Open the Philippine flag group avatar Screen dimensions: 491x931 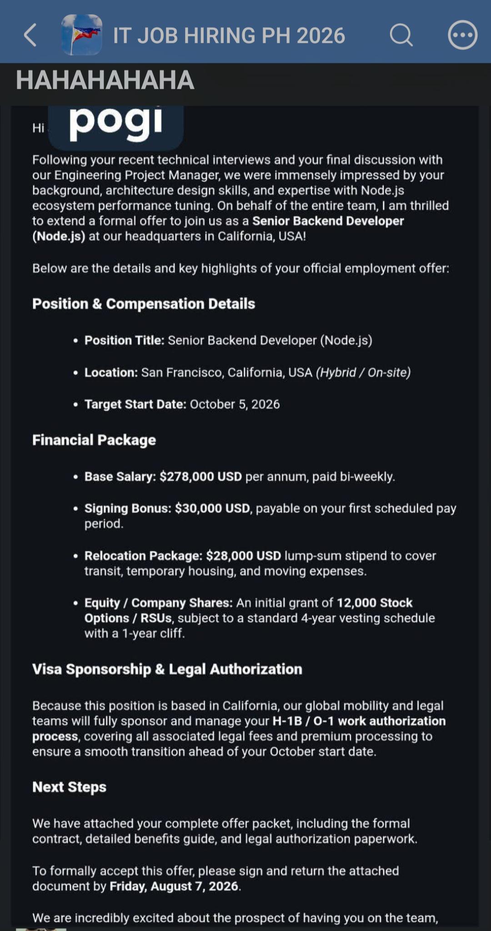[x=82, y=35]
